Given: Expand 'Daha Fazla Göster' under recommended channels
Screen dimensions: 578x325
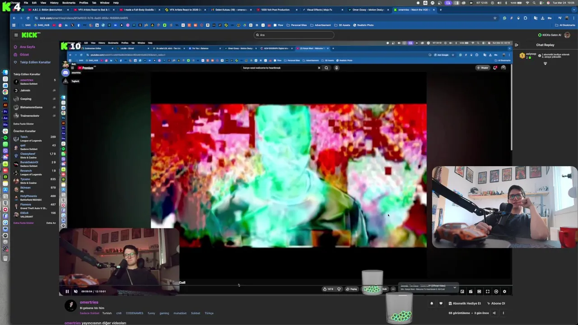Looking at the screenshot, I should pos(23,223).
